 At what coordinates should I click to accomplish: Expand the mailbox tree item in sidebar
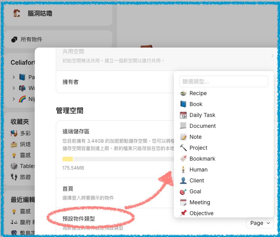click(x=14, y=88)
